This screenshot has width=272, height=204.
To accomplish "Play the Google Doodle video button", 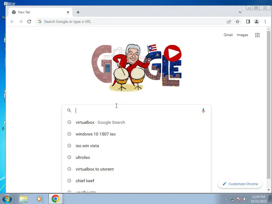I will [173, 53].
